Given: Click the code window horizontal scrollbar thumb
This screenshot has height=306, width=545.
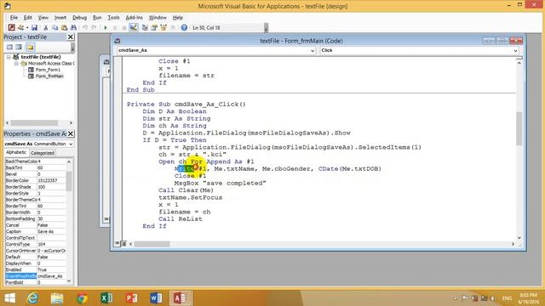Looking at the screenshot, I should coord(152,244).
